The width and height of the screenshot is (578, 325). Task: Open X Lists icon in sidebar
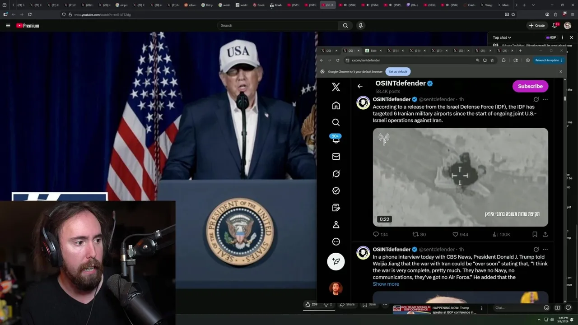click(x=336, y=208)
